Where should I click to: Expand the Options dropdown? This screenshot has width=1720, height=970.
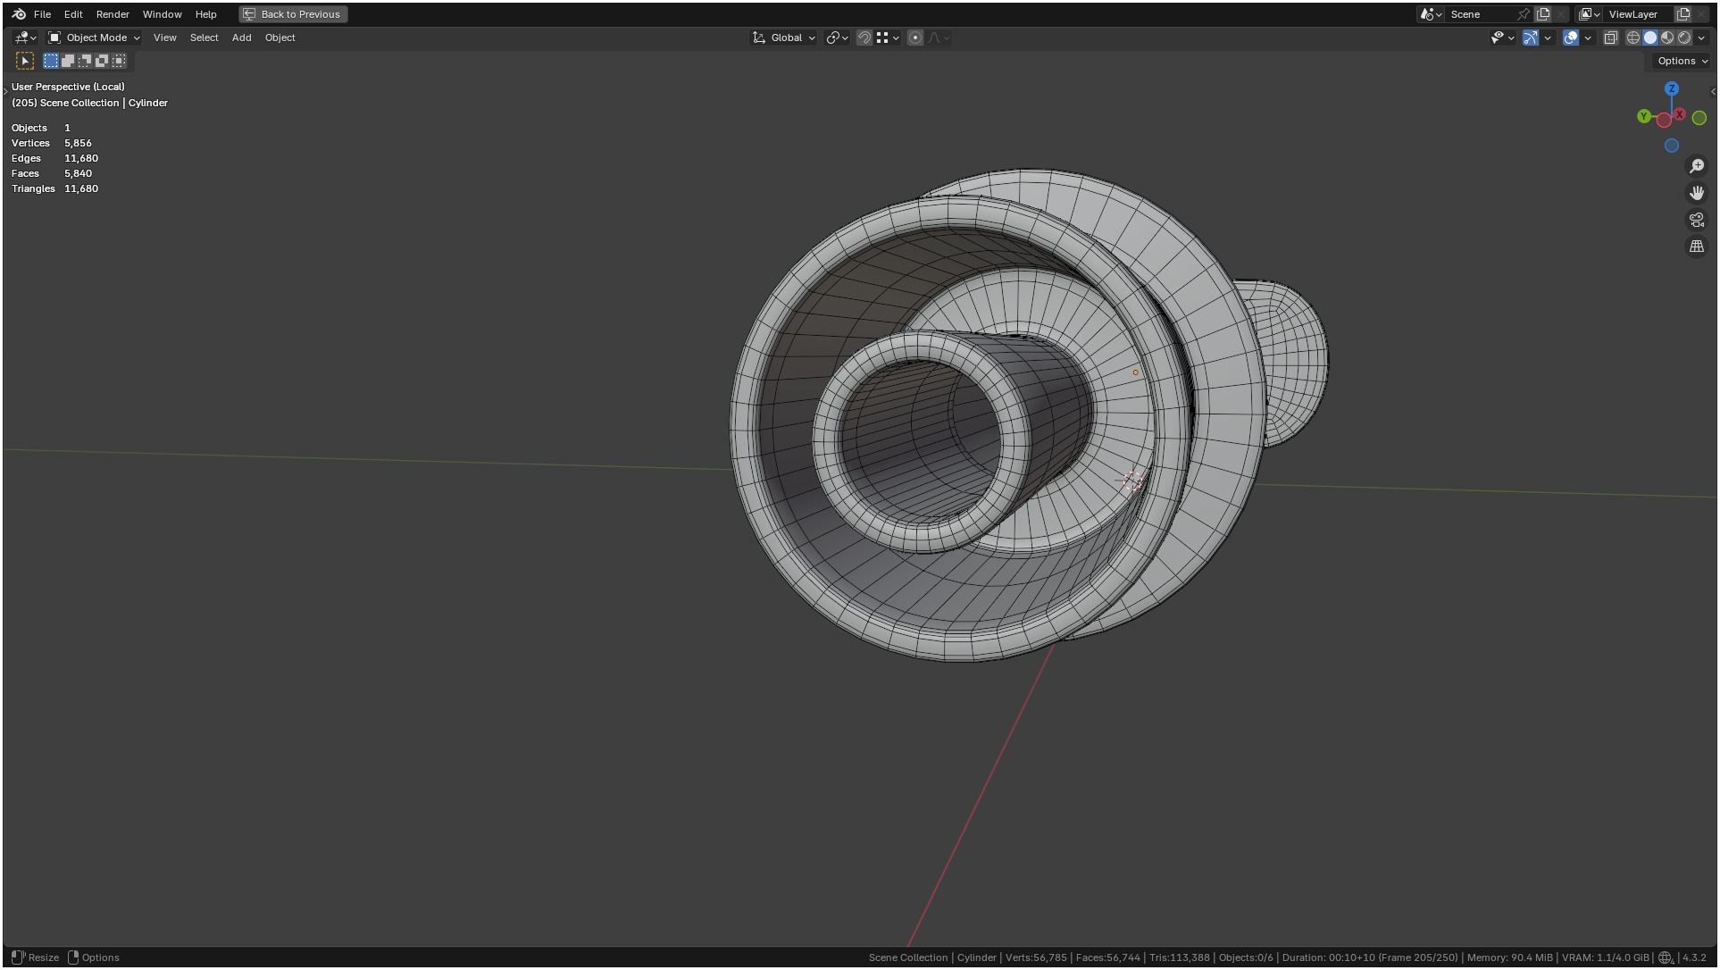(1682, 61)
